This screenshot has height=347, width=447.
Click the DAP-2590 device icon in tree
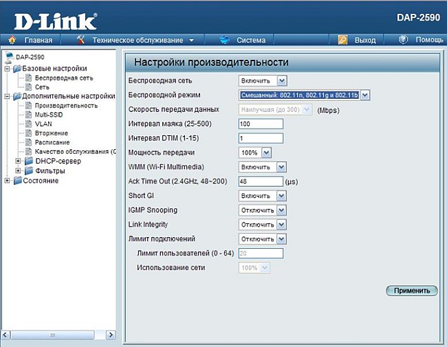[9, 56]
